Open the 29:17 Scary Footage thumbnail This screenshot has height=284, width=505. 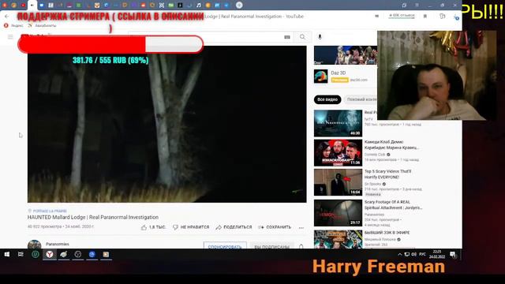click(338, 213)
